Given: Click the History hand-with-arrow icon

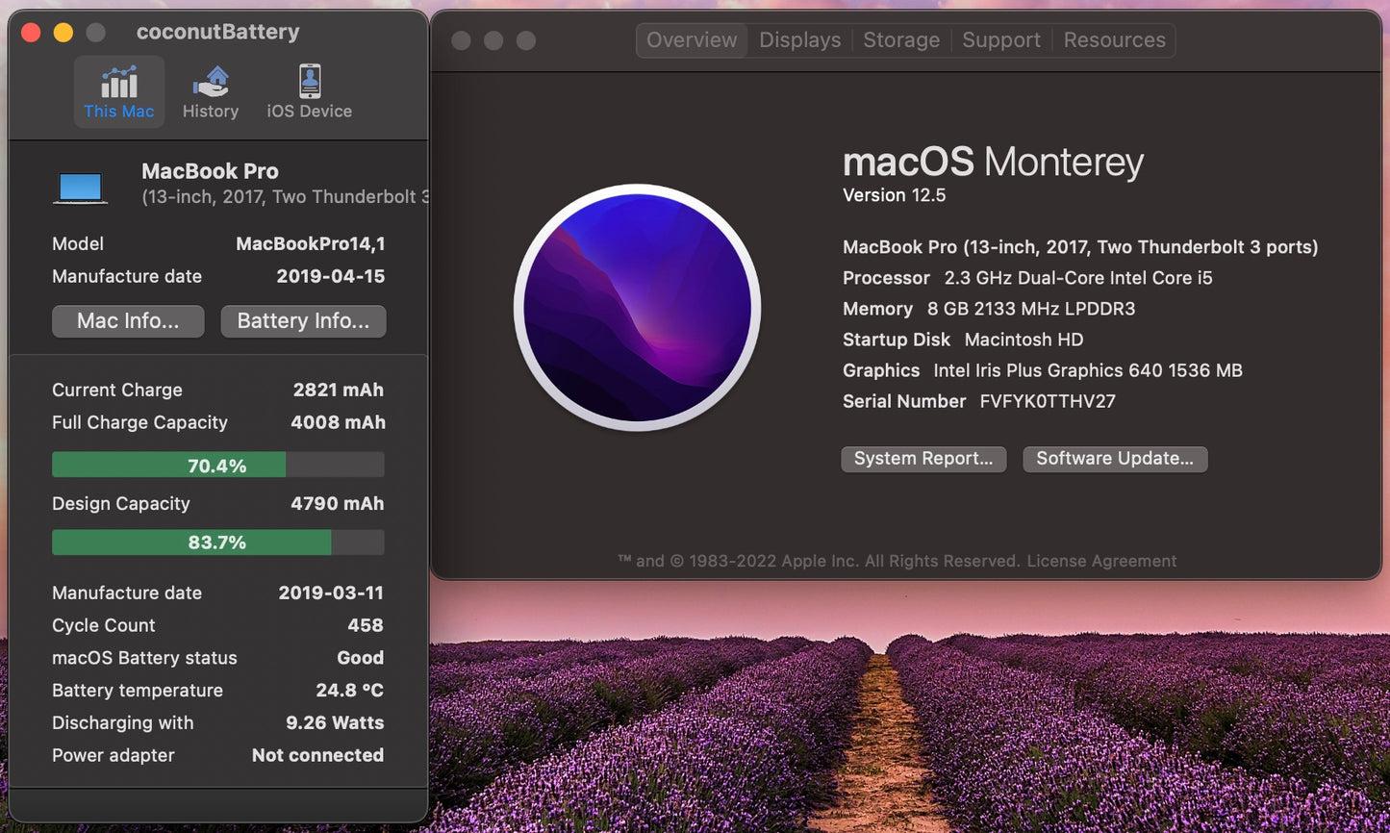Looking at the screenshot, I should [211, 81].
